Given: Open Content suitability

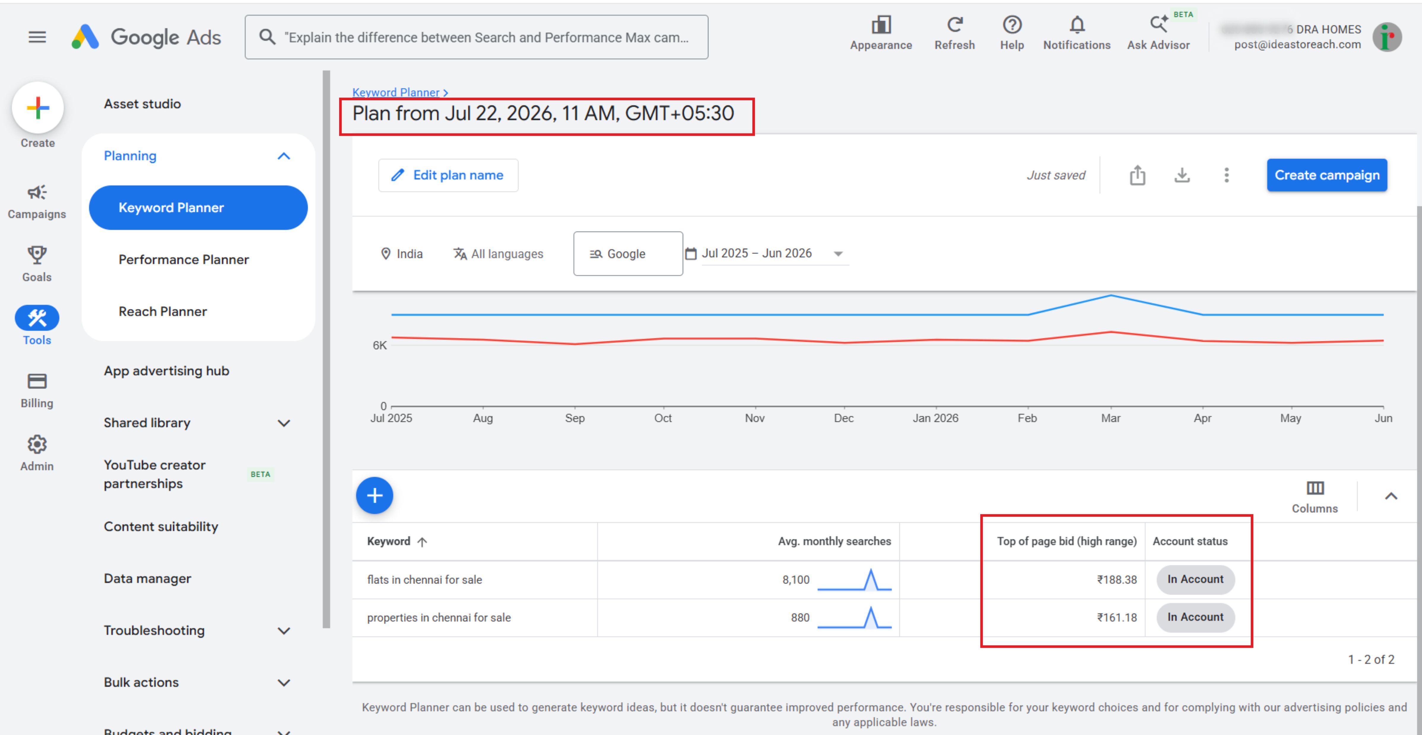Looking at the screenshot, I should [161, 526].
